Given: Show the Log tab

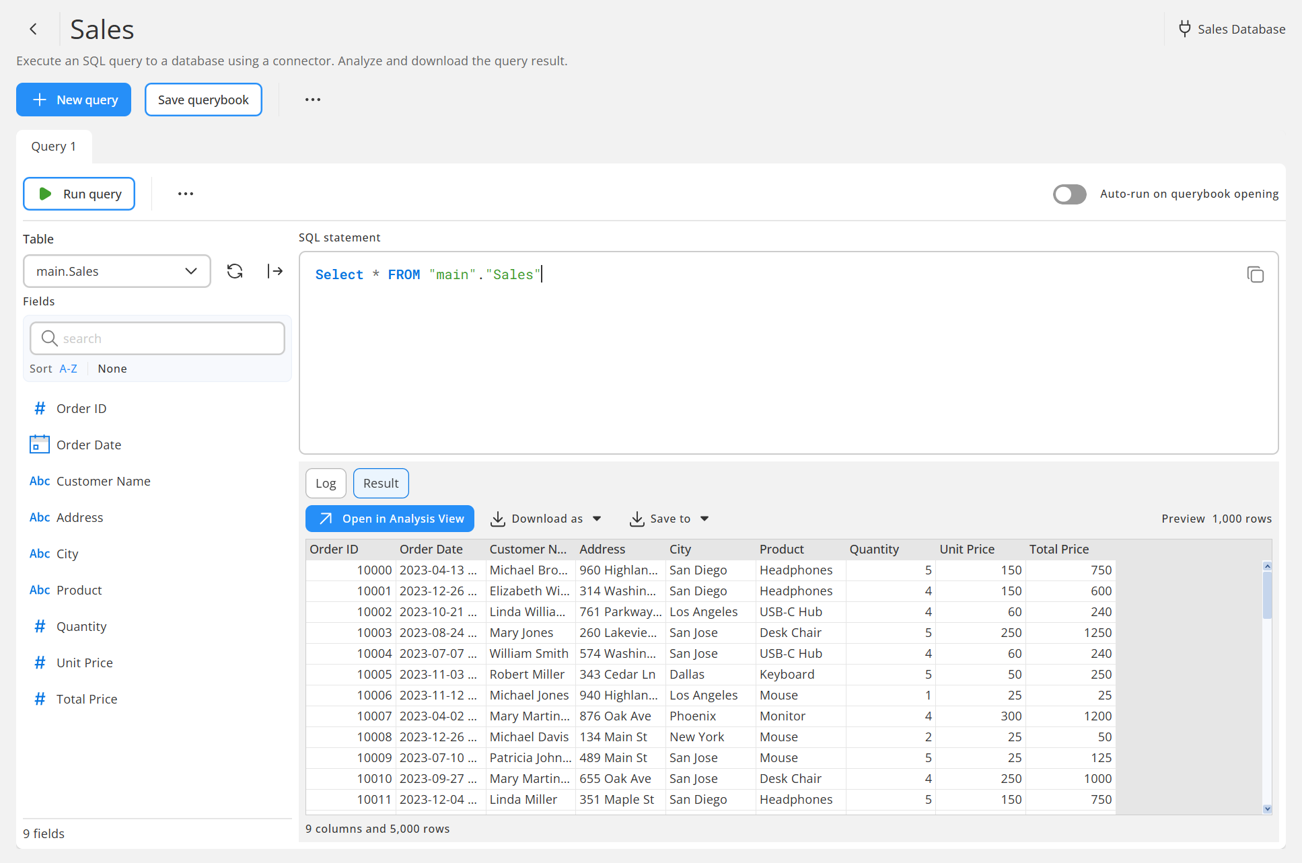Looking at the screenshot, I should 326,483.
